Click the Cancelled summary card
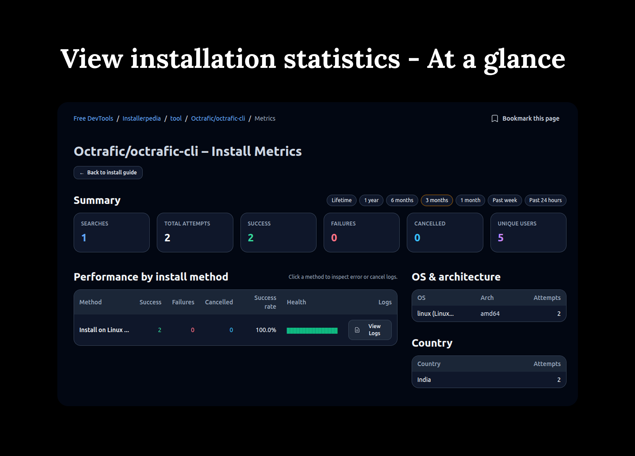The width and height of the screenshot is (635, 456). click(445, 233)
